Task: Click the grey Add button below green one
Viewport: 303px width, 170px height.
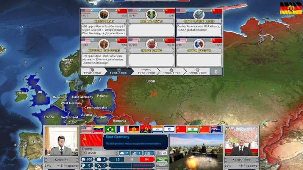Action: point(162,165)
